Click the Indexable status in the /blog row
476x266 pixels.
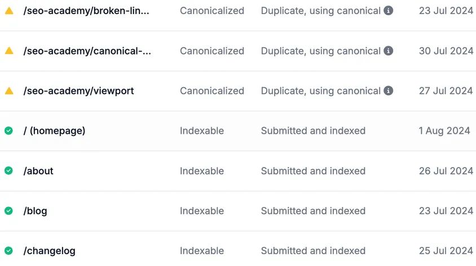pos(202,211)
